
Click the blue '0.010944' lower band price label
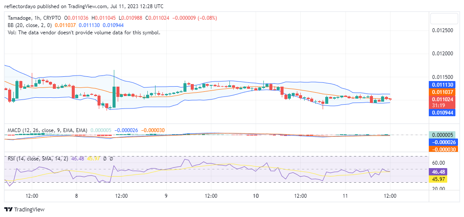pos(443,112)
